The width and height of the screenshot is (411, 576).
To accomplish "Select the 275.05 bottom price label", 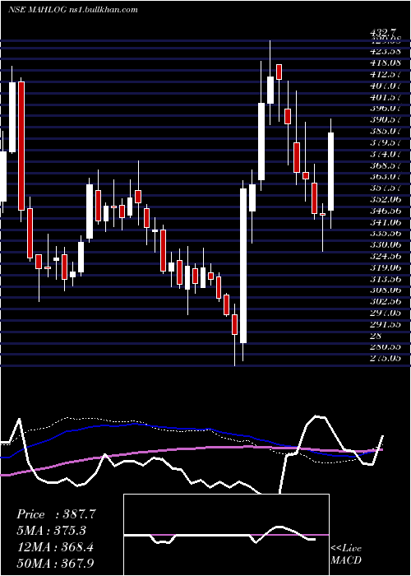I will (x=386, y=358).
